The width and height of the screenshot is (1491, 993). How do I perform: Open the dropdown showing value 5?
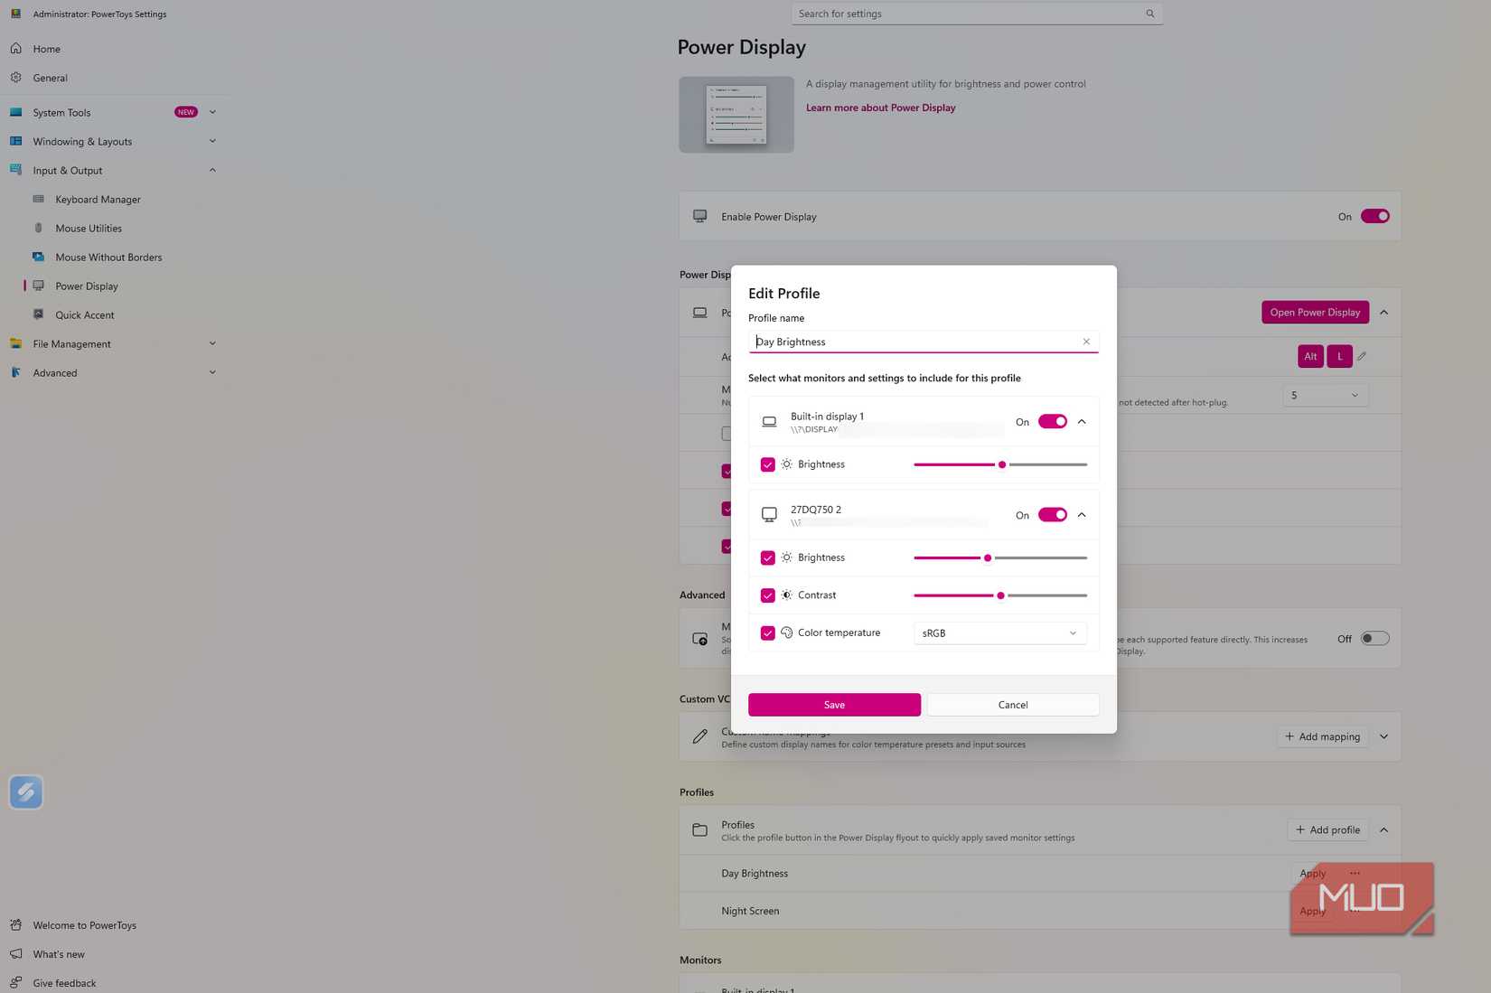[x=1325, y=395]
